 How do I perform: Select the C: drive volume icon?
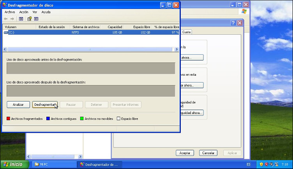coord(5,32)
